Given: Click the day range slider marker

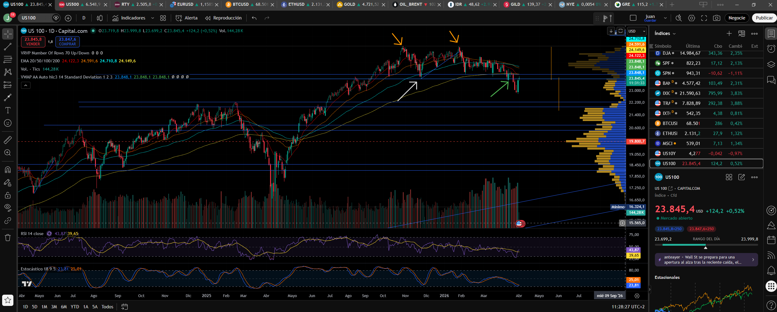Looking at the screenshot, I should 705,248.
